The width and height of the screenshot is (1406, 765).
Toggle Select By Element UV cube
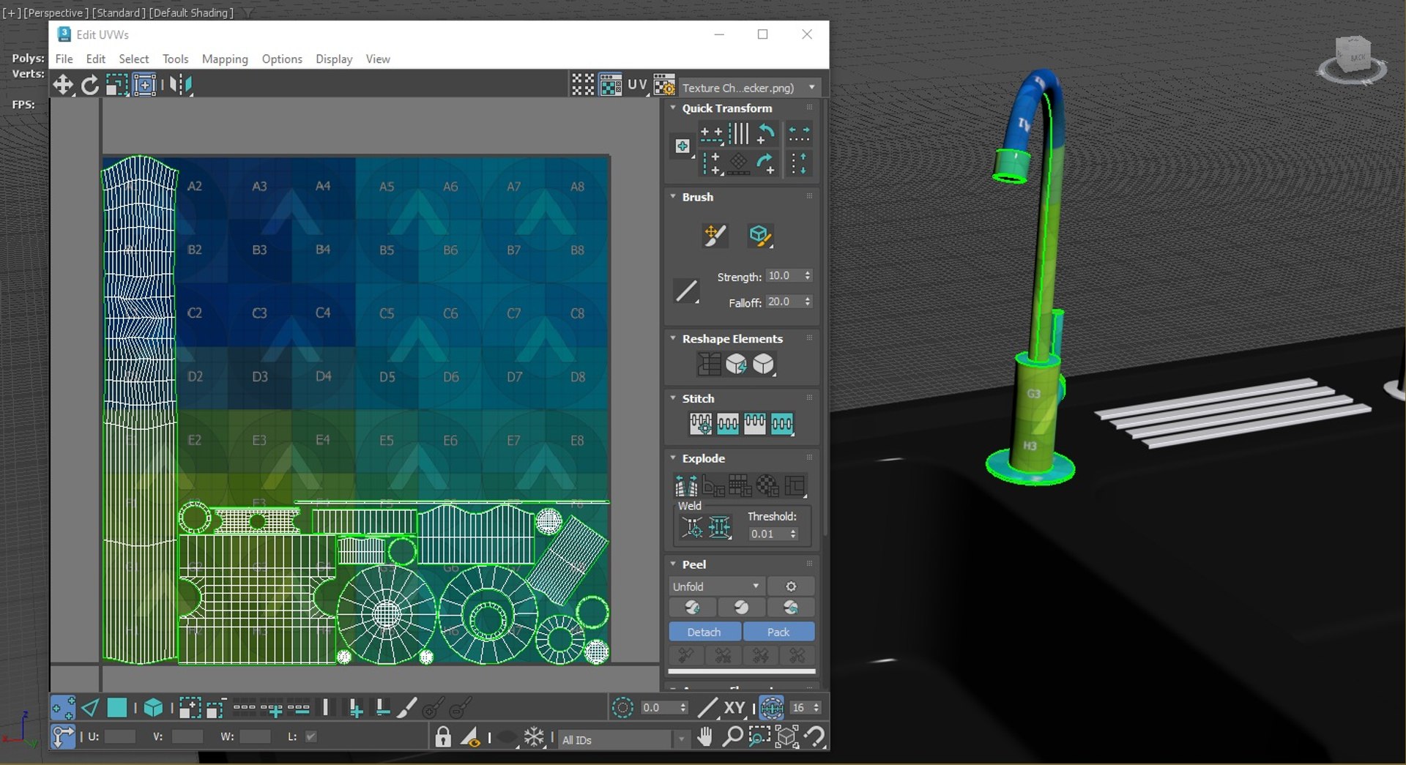click(153, 708)
